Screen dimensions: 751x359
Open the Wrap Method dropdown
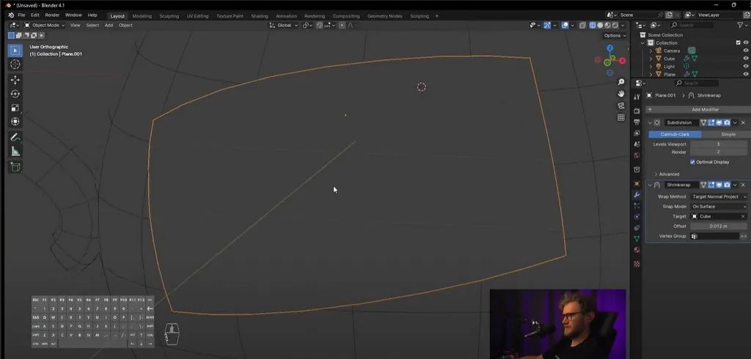pos(719,197)
